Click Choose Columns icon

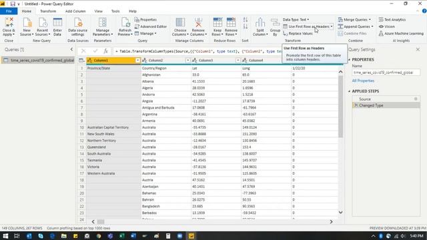(x=180, y=22)
